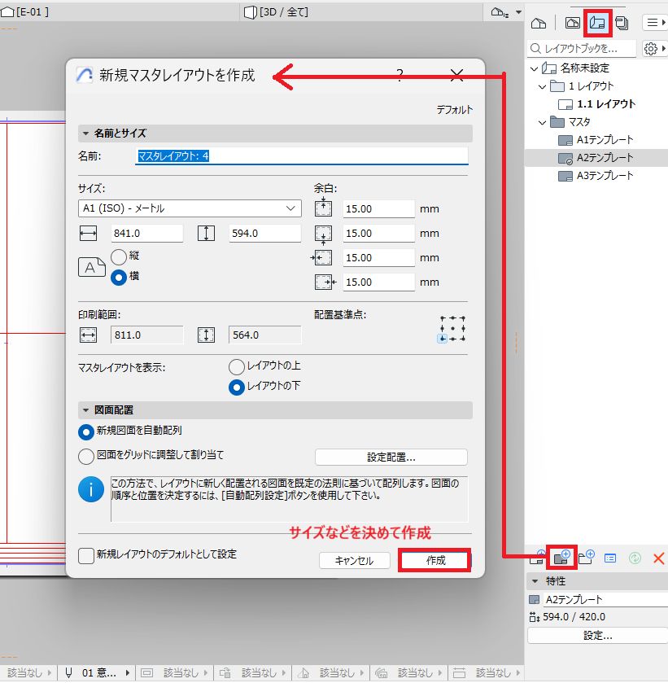Open the Book Settings list icon
The width and height of the screenshot is (668, 683).
(610, 558)
